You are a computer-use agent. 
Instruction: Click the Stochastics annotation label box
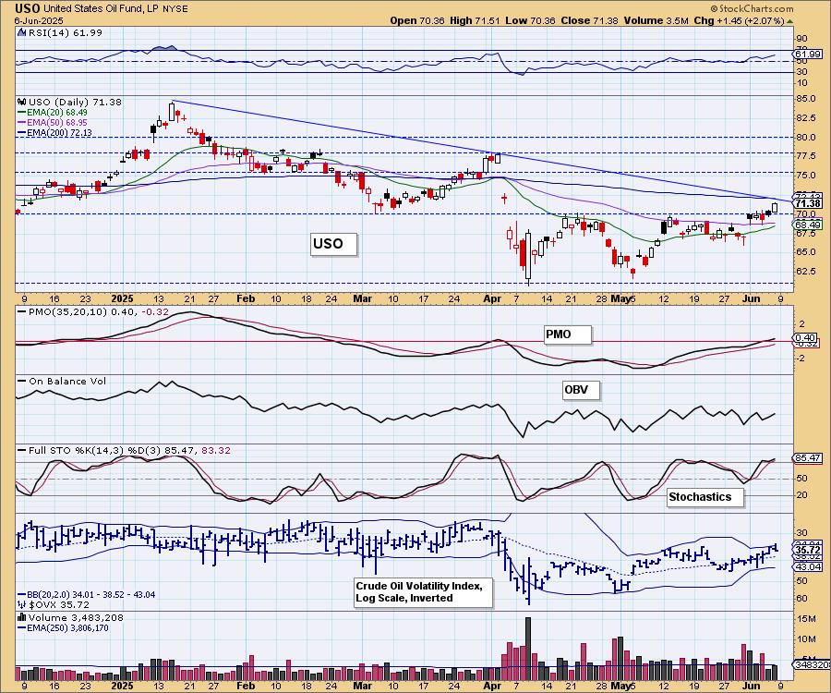tap(705, 497)
